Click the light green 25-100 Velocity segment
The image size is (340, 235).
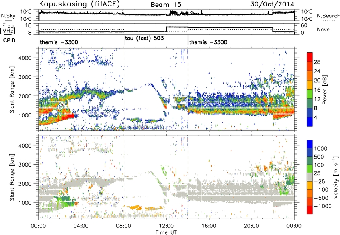pos(310,169)
